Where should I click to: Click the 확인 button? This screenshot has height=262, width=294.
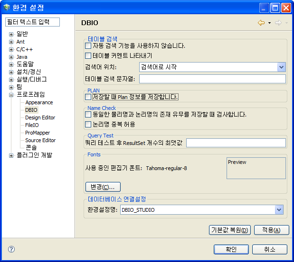coord(231,249)
